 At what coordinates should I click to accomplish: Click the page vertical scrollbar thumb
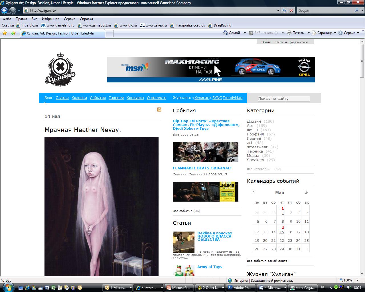(362, 60)
